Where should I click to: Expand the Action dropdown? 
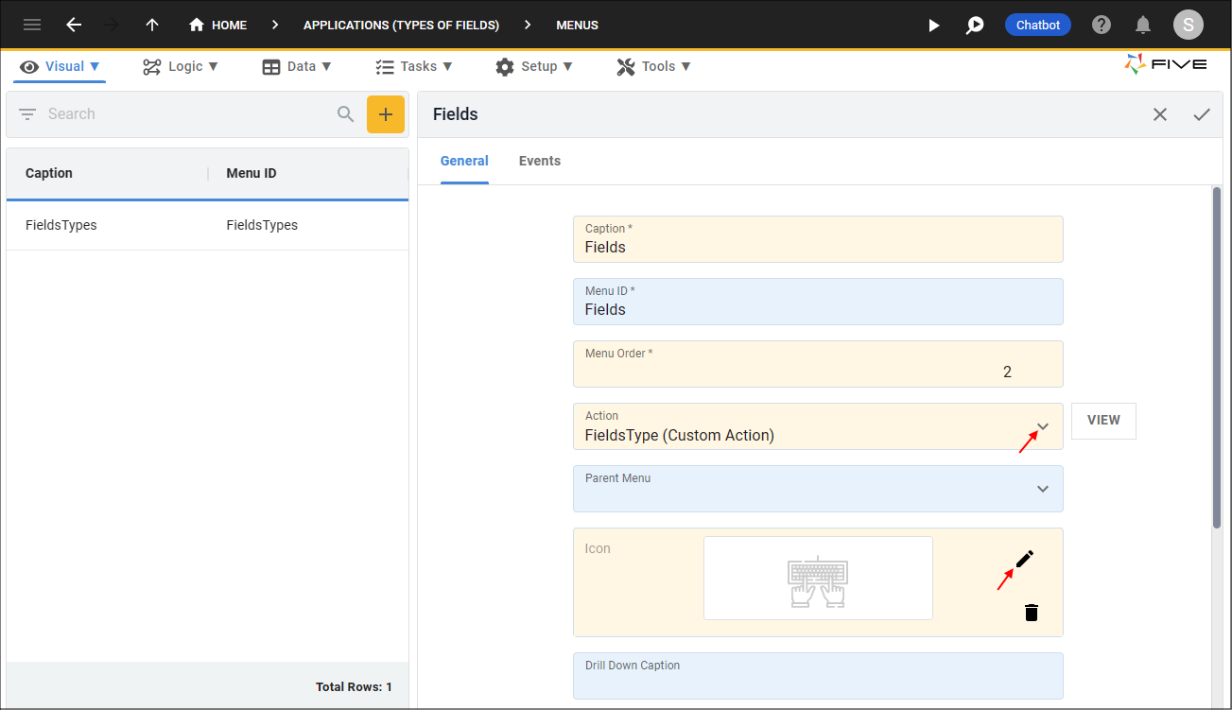coord(1043,426)
